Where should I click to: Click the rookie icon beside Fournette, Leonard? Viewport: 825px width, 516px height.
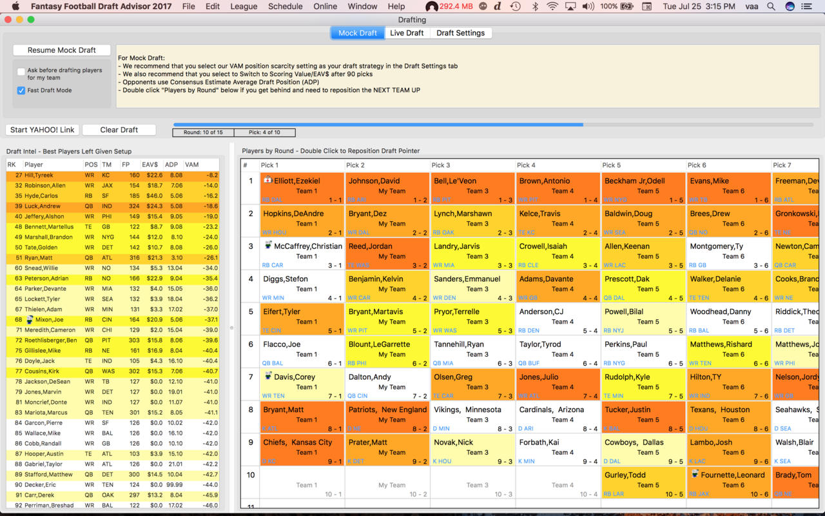coord(695,474)
